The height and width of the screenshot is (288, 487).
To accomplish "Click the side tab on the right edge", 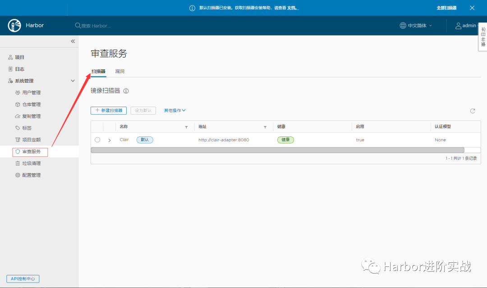I will click(x=483, y=36).
